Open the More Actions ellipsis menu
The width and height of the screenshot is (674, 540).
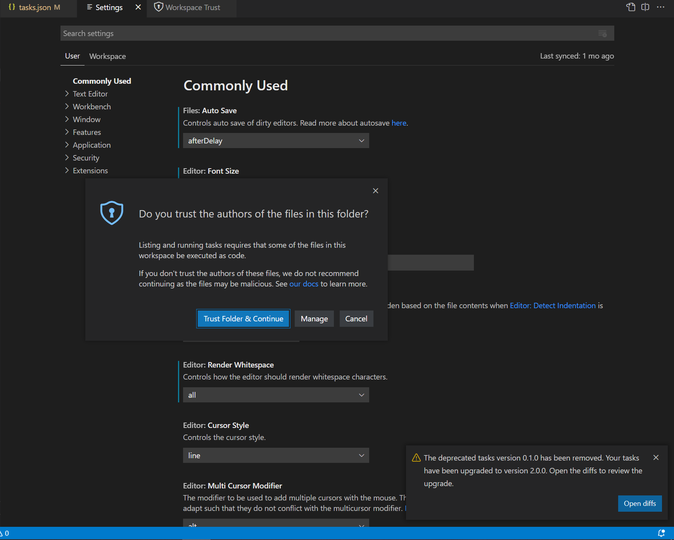pyautogui.click(x=661, y=7)
